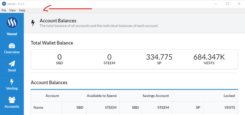This screenshot has width=245, height=115.
Task: Minimize the Vessel window
Action: tap(216, 4)
